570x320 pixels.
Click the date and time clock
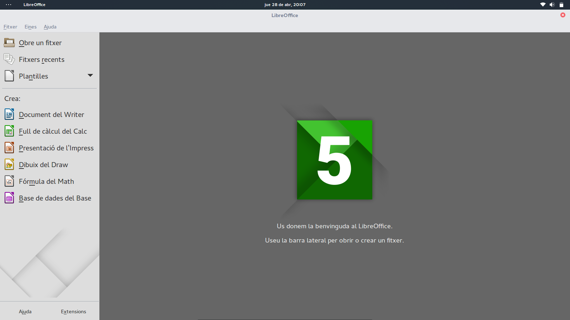click(285, 5)
